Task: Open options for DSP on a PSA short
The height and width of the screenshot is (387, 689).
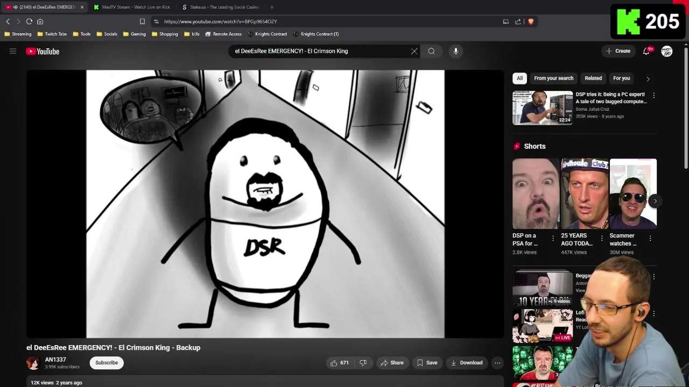Action: (x=553, y=238)
